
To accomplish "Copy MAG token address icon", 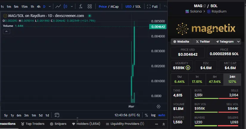I will [204, 6].
